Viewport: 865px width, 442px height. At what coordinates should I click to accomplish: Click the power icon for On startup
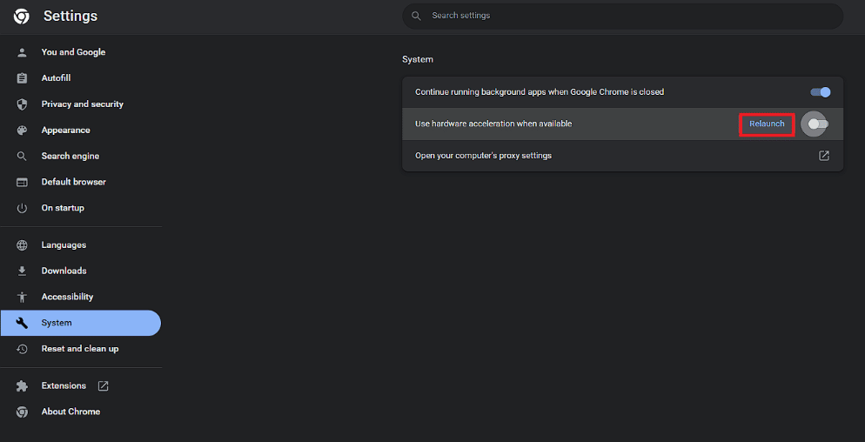(x=22, y=208)
